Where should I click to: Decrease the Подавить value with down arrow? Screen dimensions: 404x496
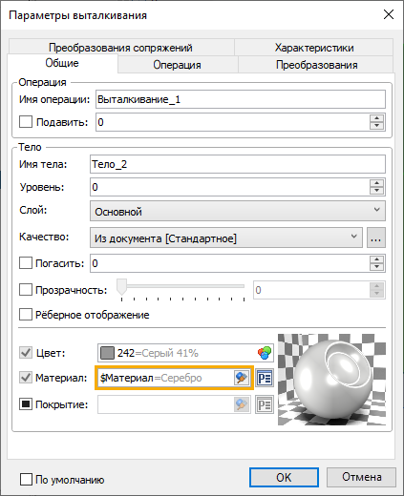[377, 126]
